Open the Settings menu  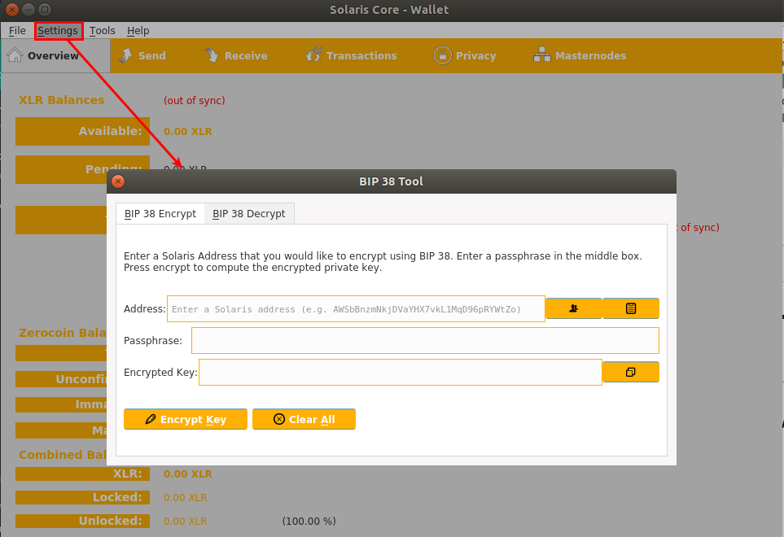[58, 30]
